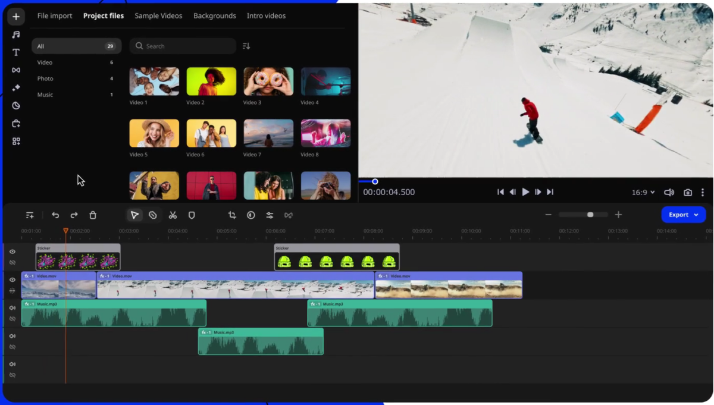Click the Export button

(679, 214)
